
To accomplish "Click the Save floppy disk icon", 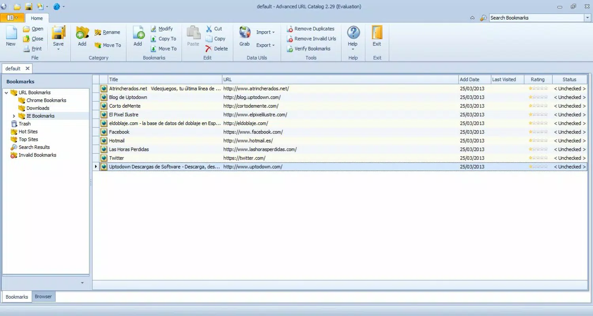I will tap(58, 33).
